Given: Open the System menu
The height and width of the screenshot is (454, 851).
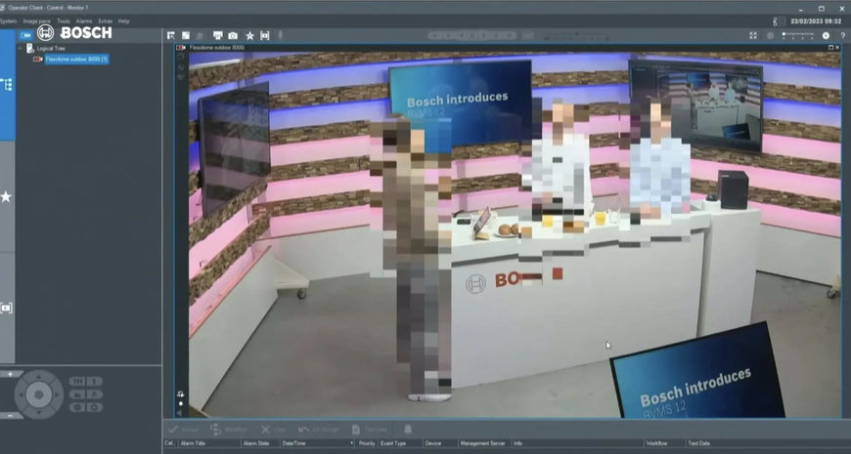Looking at the screenshot, I should 8,21.
